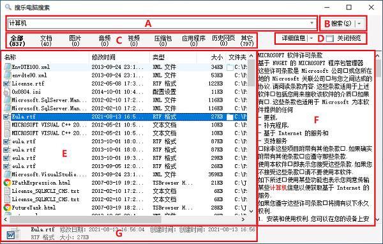
Task: Click the horizontal scrollbar's left arrow
Action: point(6,219)
